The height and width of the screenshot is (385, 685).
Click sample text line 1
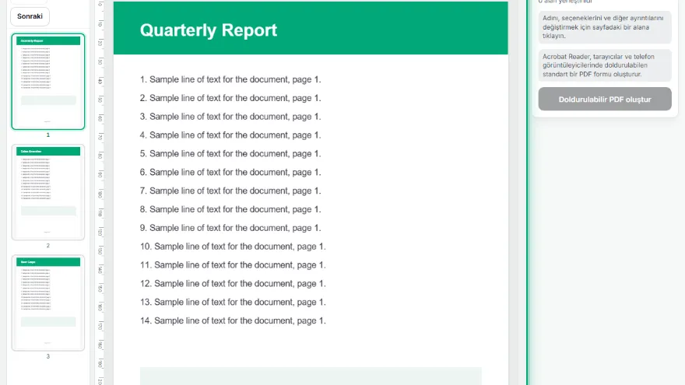(x=230, y=79)
